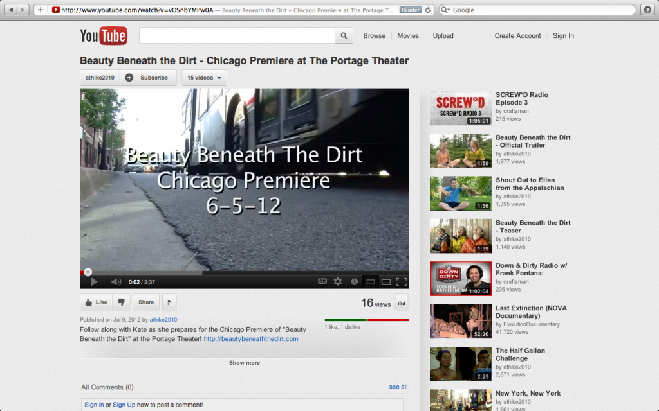Add video to Watch Later clock icon

[x=355, y=282]
